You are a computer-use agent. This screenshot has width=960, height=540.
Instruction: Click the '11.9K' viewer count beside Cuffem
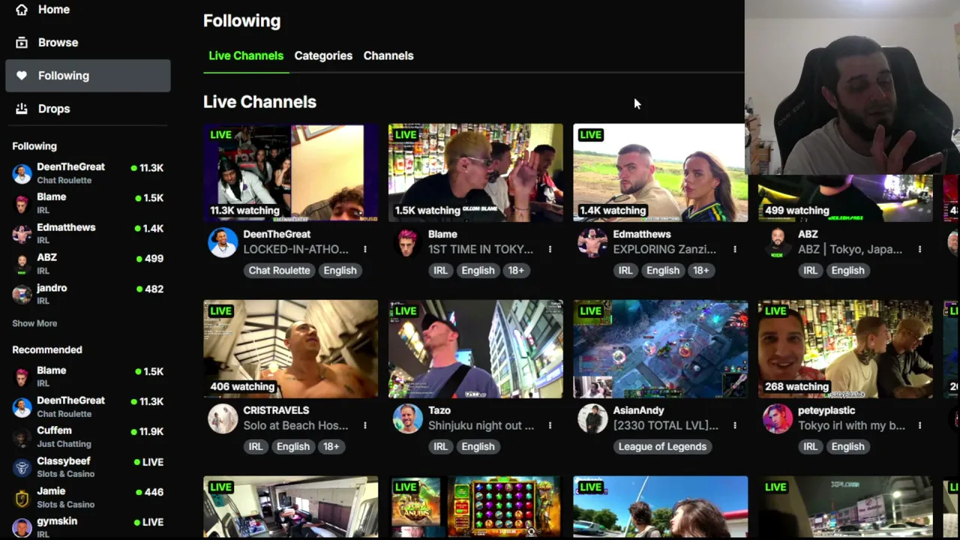point(151,431)
